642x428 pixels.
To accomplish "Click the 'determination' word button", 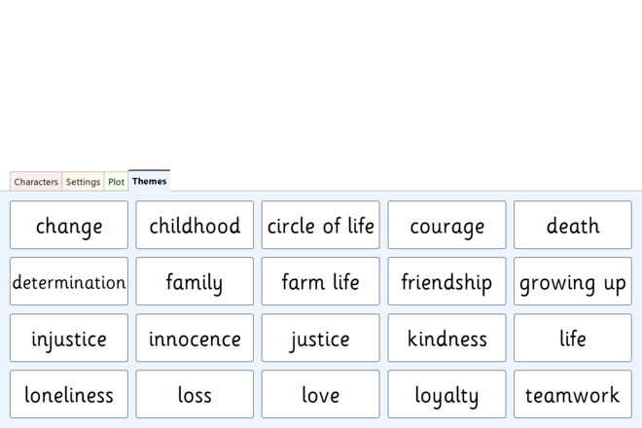I will [69, 282].
